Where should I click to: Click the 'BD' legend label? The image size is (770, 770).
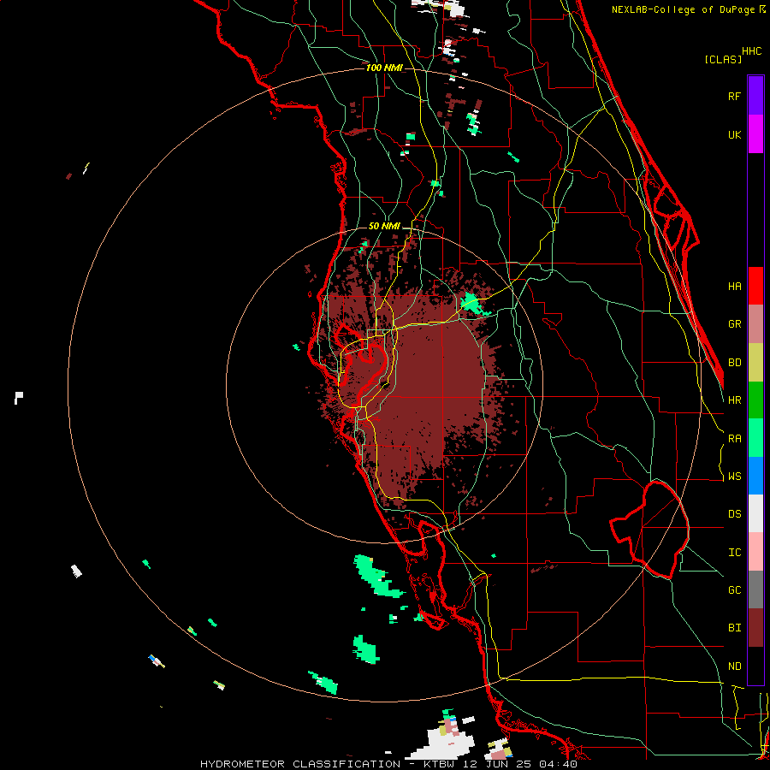pos(734,363)
